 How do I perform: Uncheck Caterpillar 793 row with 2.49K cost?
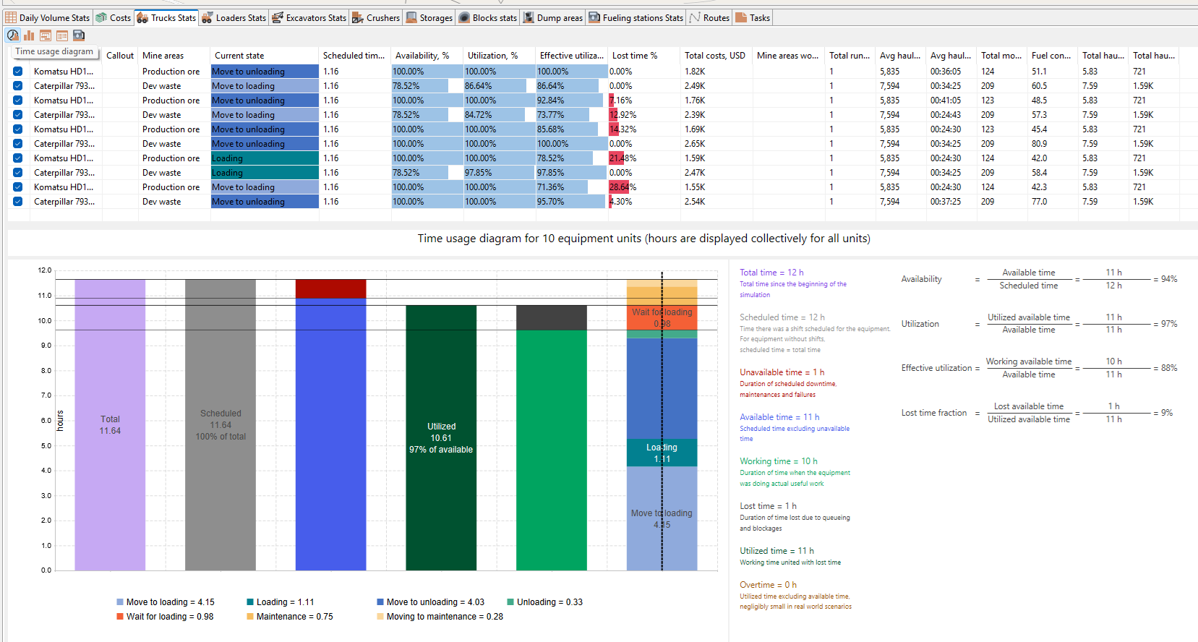tap(17, 86)
